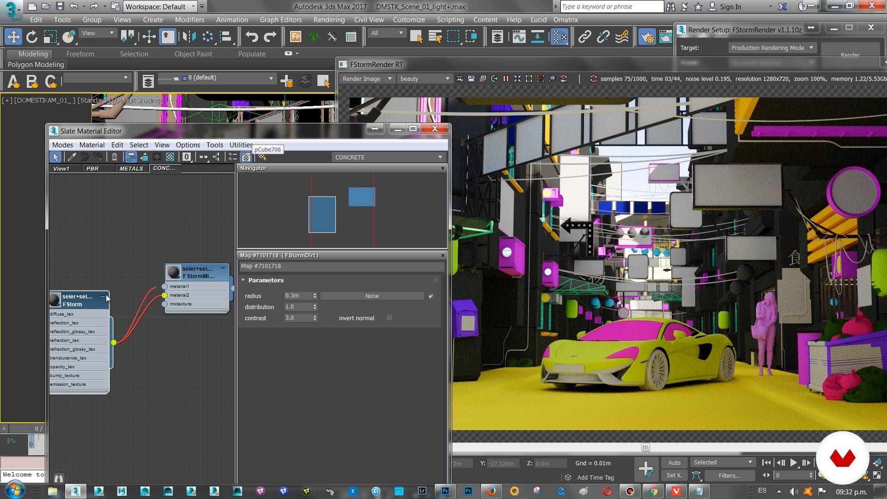Undo the last action in 3ds Max

[251, 37]
